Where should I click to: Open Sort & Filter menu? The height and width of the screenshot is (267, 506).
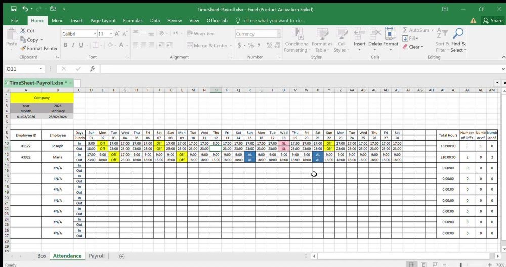(442, 40)
